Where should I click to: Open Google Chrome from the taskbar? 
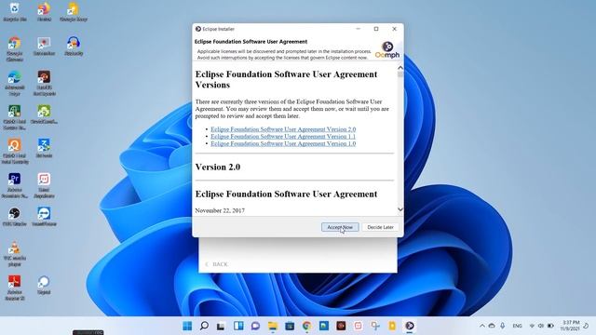[306, 326]
